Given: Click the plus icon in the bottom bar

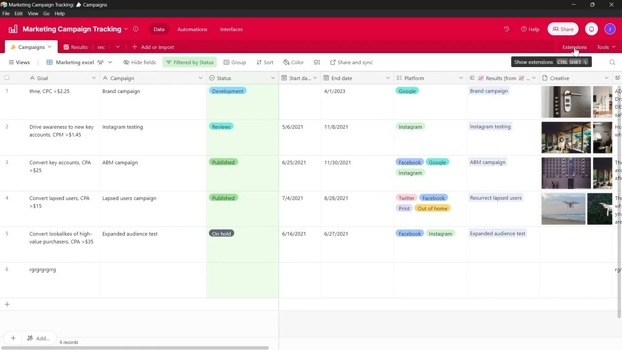Looking at the screenshot, I should point(13,338).
